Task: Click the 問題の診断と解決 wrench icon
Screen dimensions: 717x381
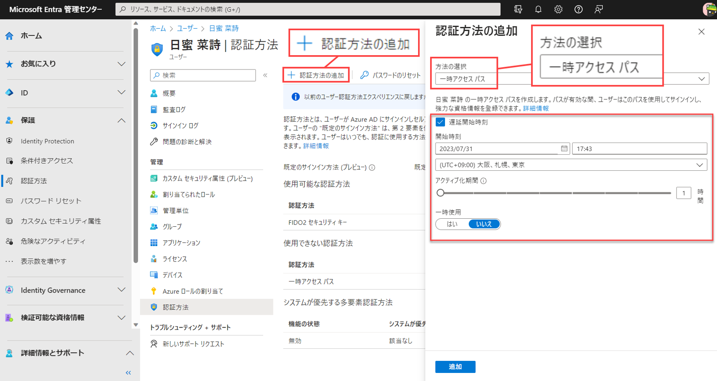Action: [154, 142]
